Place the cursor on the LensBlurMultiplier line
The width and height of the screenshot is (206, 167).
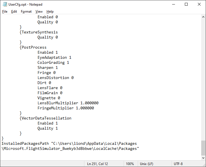click(68, 103)
